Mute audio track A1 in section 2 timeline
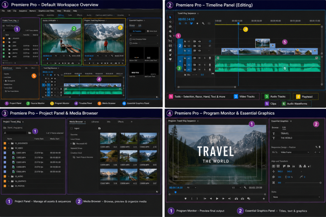 tap(200, 58)
